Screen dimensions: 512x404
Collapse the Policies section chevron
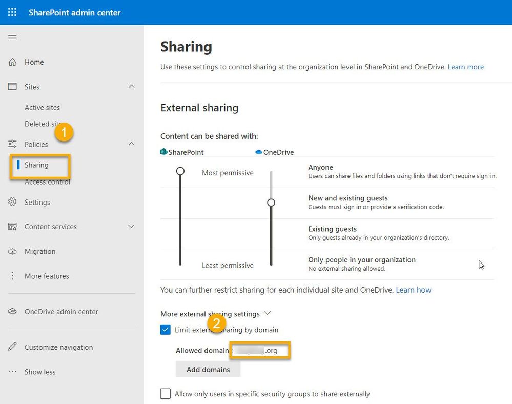tap(131, 144)
